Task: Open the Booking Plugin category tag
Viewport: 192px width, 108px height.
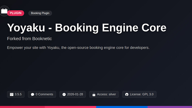Action: coord(40,13)
